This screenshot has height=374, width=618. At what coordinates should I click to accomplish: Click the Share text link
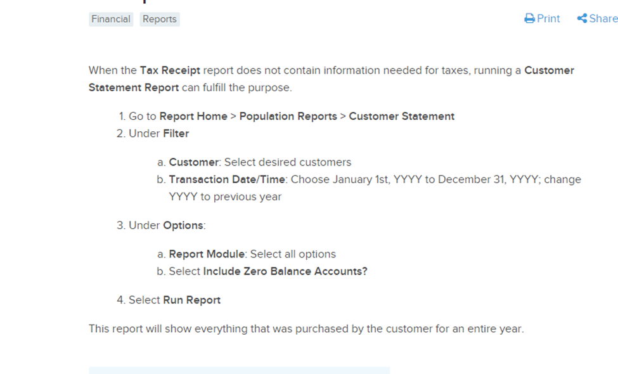[x=603, y=19]
